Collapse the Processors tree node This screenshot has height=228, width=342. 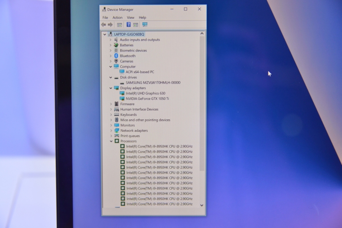[111, 141]
